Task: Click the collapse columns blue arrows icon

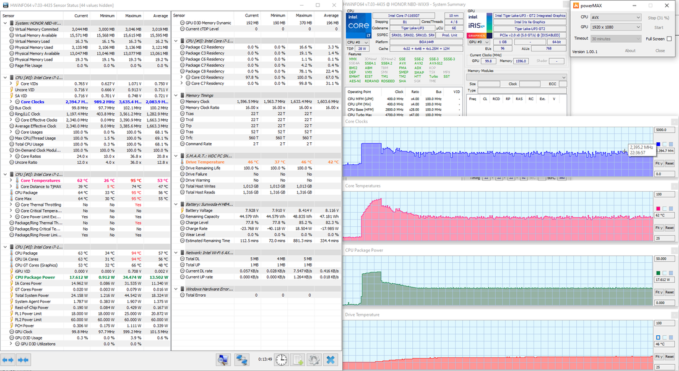Action: point(24,359)
